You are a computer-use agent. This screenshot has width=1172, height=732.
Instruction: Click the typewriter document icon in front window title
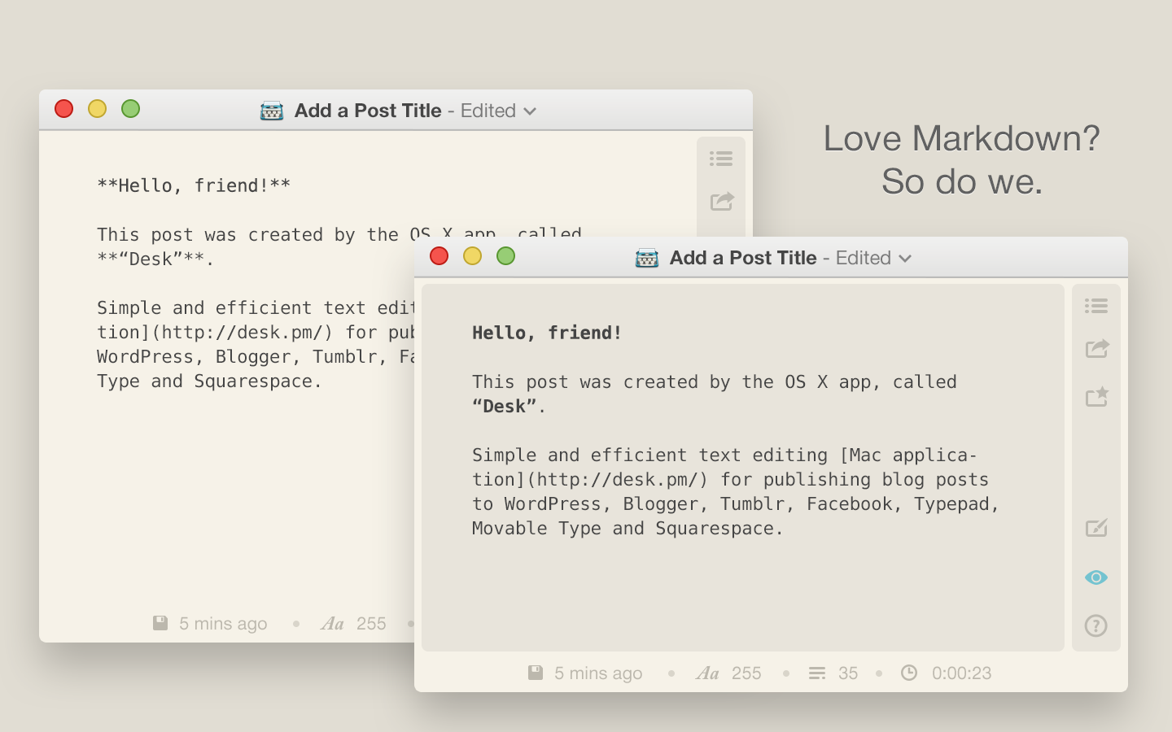click(647, 259)
